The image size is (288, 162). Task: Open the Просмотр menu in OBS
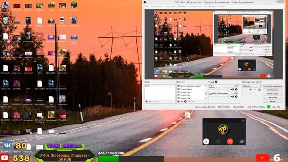click(171, 6)
